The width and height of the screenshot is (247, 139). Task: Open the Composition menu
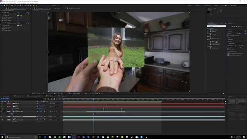pos(9,3)
